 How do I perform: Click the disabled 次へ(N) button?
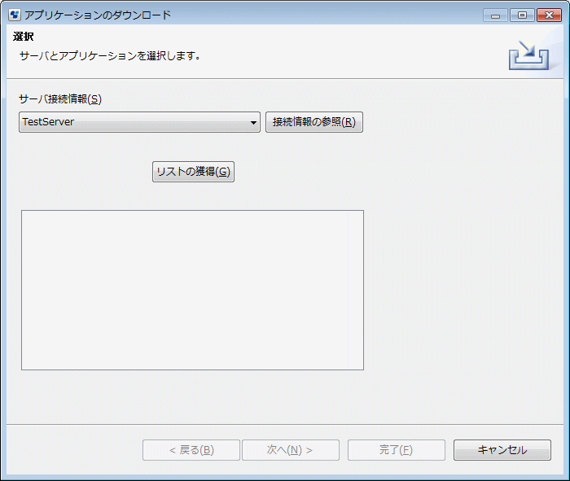[291, 450]
